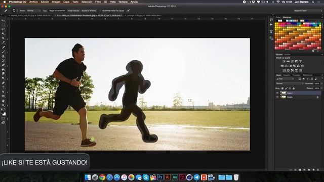Open the Tipo layer filter dropdown
324x182 pixels.
point(285,79)
